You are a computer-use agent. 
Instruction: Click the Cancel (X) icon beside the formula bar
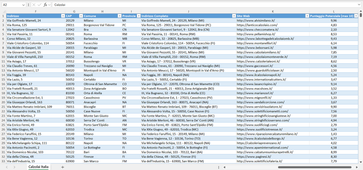tap(34, 5)
